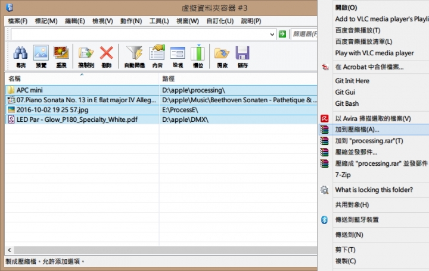Image resolution: width=429 pixels, height=271 pixels.
Task: Choose 共用對象(H) in the context menu
Action: pos(352,204)
